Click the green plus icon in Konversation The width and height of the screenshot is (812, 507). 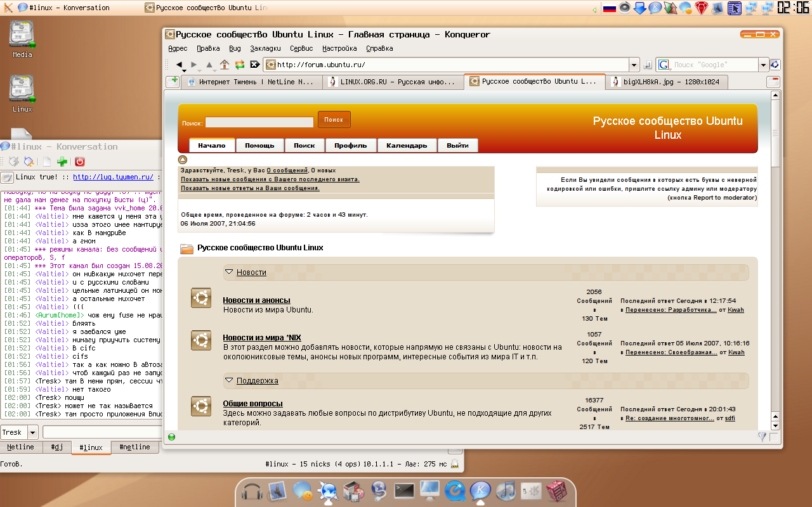click(62, 162)
